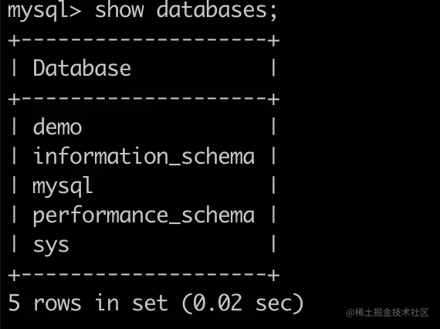This screenshot has width=440, height=329.
Task: Click the word 'databases;' in the command
Action: tap(217, 10)
